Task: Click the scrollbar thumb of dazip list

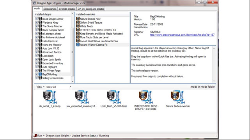Action: pos(73,52)
